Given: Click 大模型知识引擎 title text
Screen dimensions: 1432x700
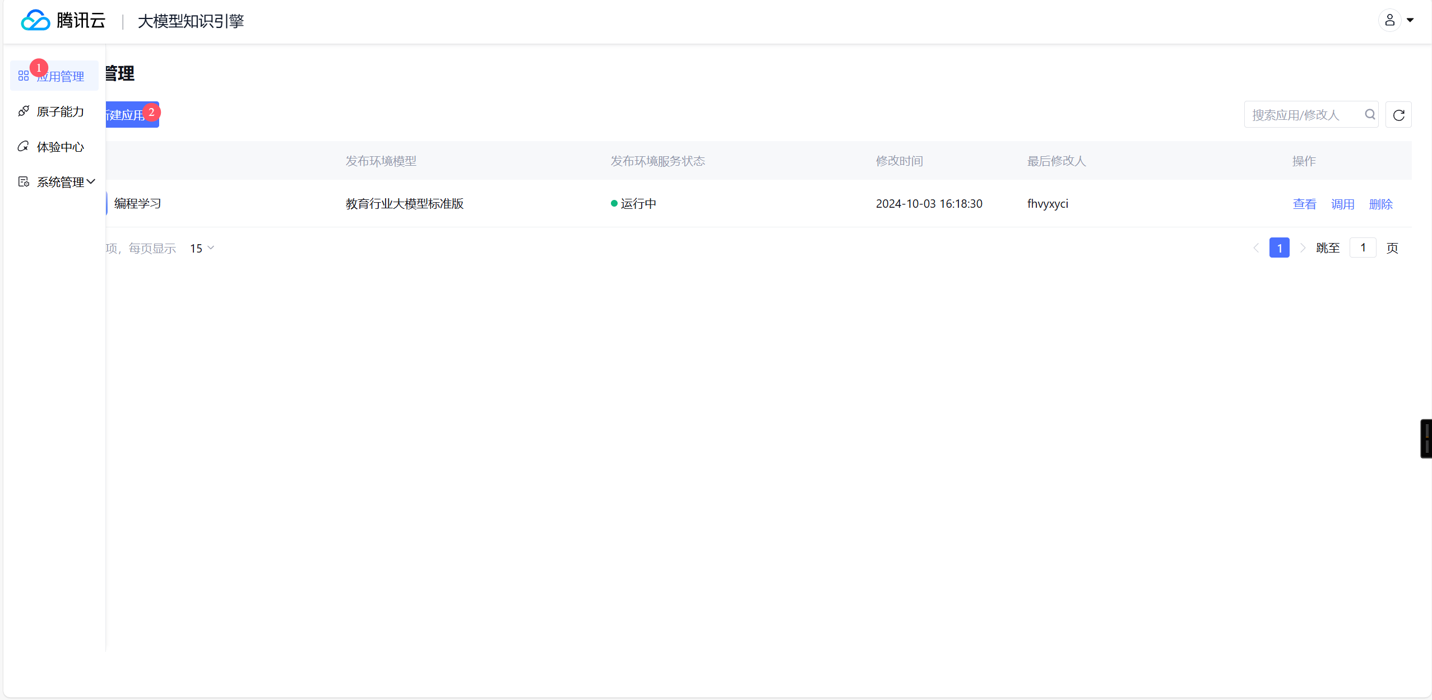Looking at the screenshot, I should (x=191, y=21).
